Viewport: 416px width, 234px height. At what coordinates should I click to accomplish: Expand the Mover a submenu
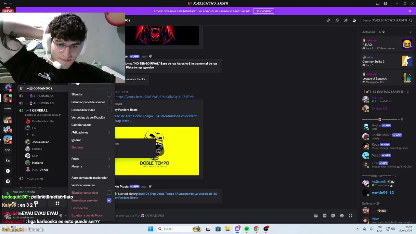(91, 166)
